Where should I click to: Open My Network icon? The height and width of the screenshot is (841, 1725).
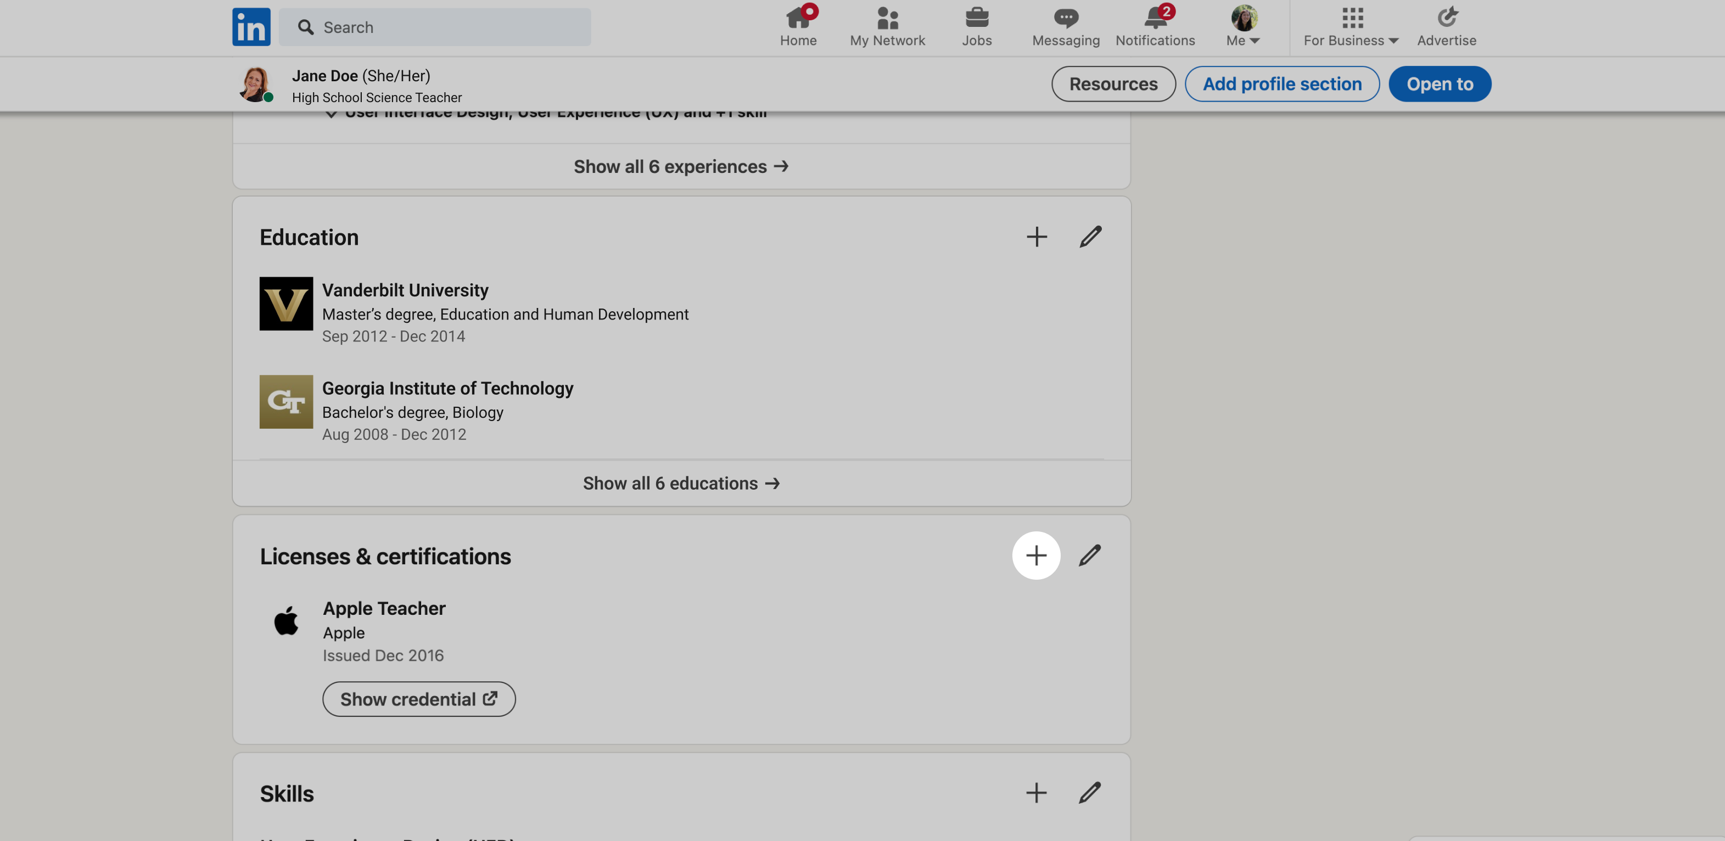[887, 27]
